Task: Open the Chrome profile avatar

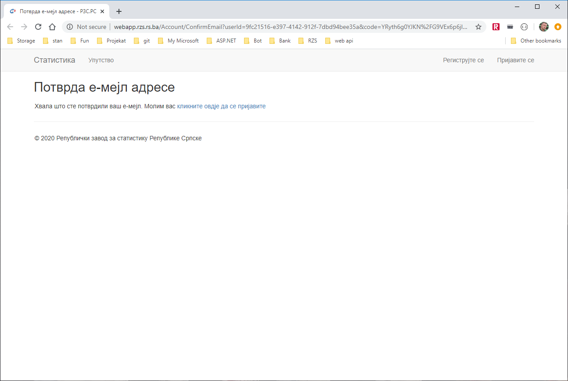Action: coord(544,27)
